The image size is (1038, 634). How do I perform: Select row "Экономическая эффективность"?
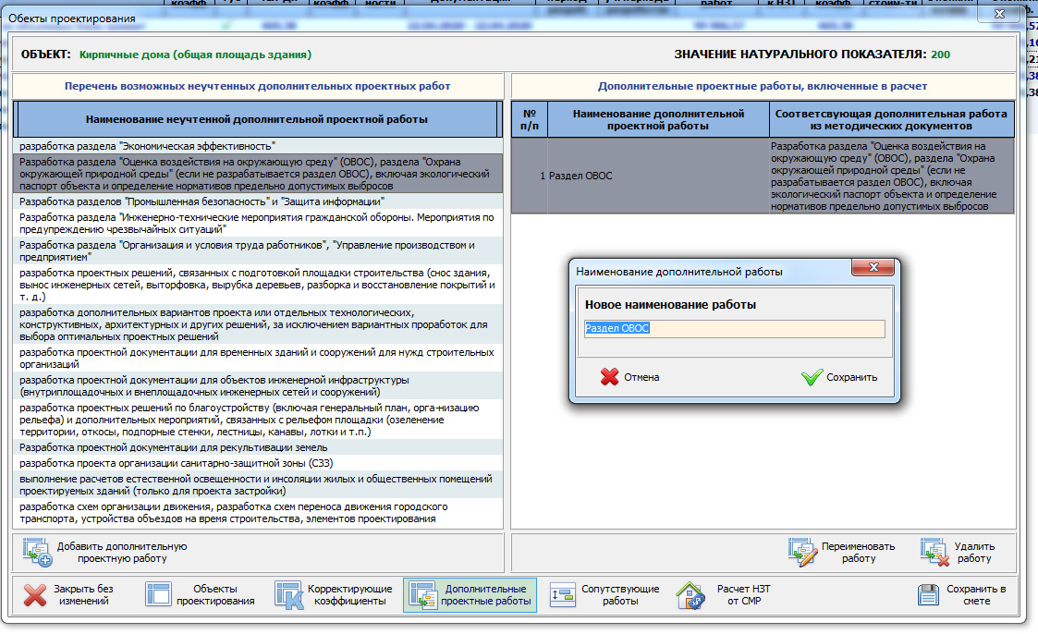(258, 146)
